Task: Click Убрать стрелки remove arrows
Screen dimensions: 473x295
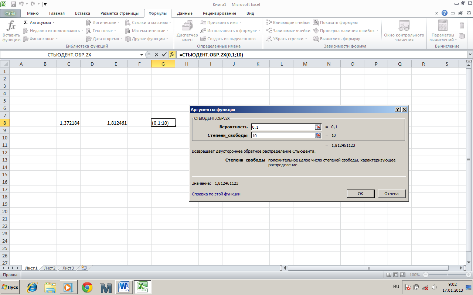Action: pos(287,39)
